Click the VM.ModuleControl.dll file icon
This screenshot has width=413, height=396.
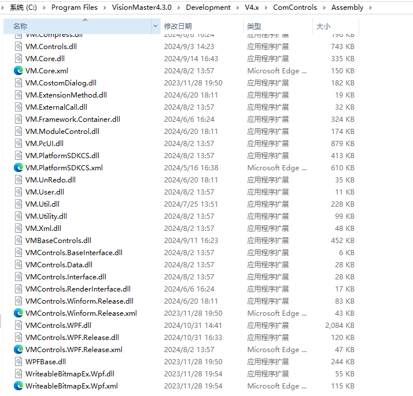18,132
